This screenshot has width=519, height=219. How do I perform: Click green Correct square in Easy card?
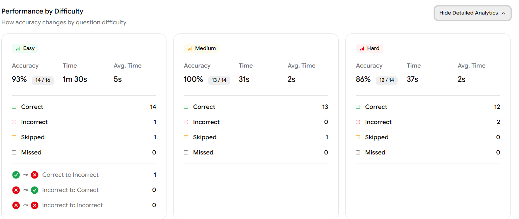[x=14, y=107]
